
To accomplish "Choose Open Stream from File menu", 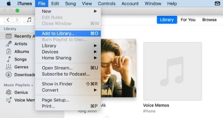I will pos(68,68).
